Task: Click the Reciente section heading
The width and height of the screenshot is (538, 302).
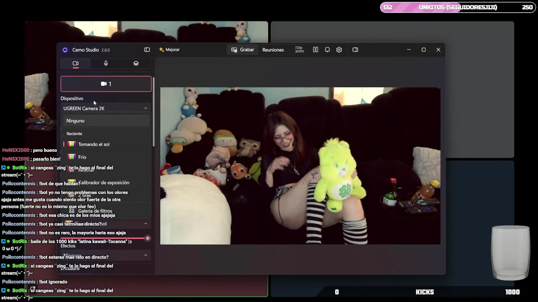Action: 74,134
